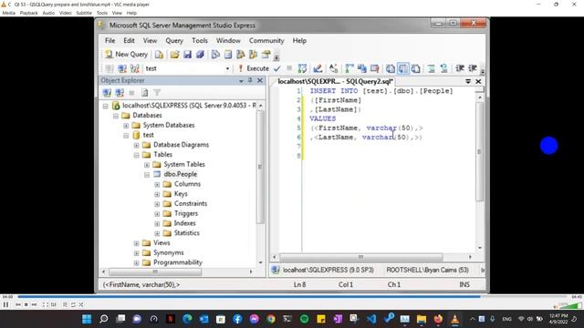The image size is (584, 328).
Task: Toggle VLC random shuffle button
Action: pyautogui.click(x=81, y=304)
